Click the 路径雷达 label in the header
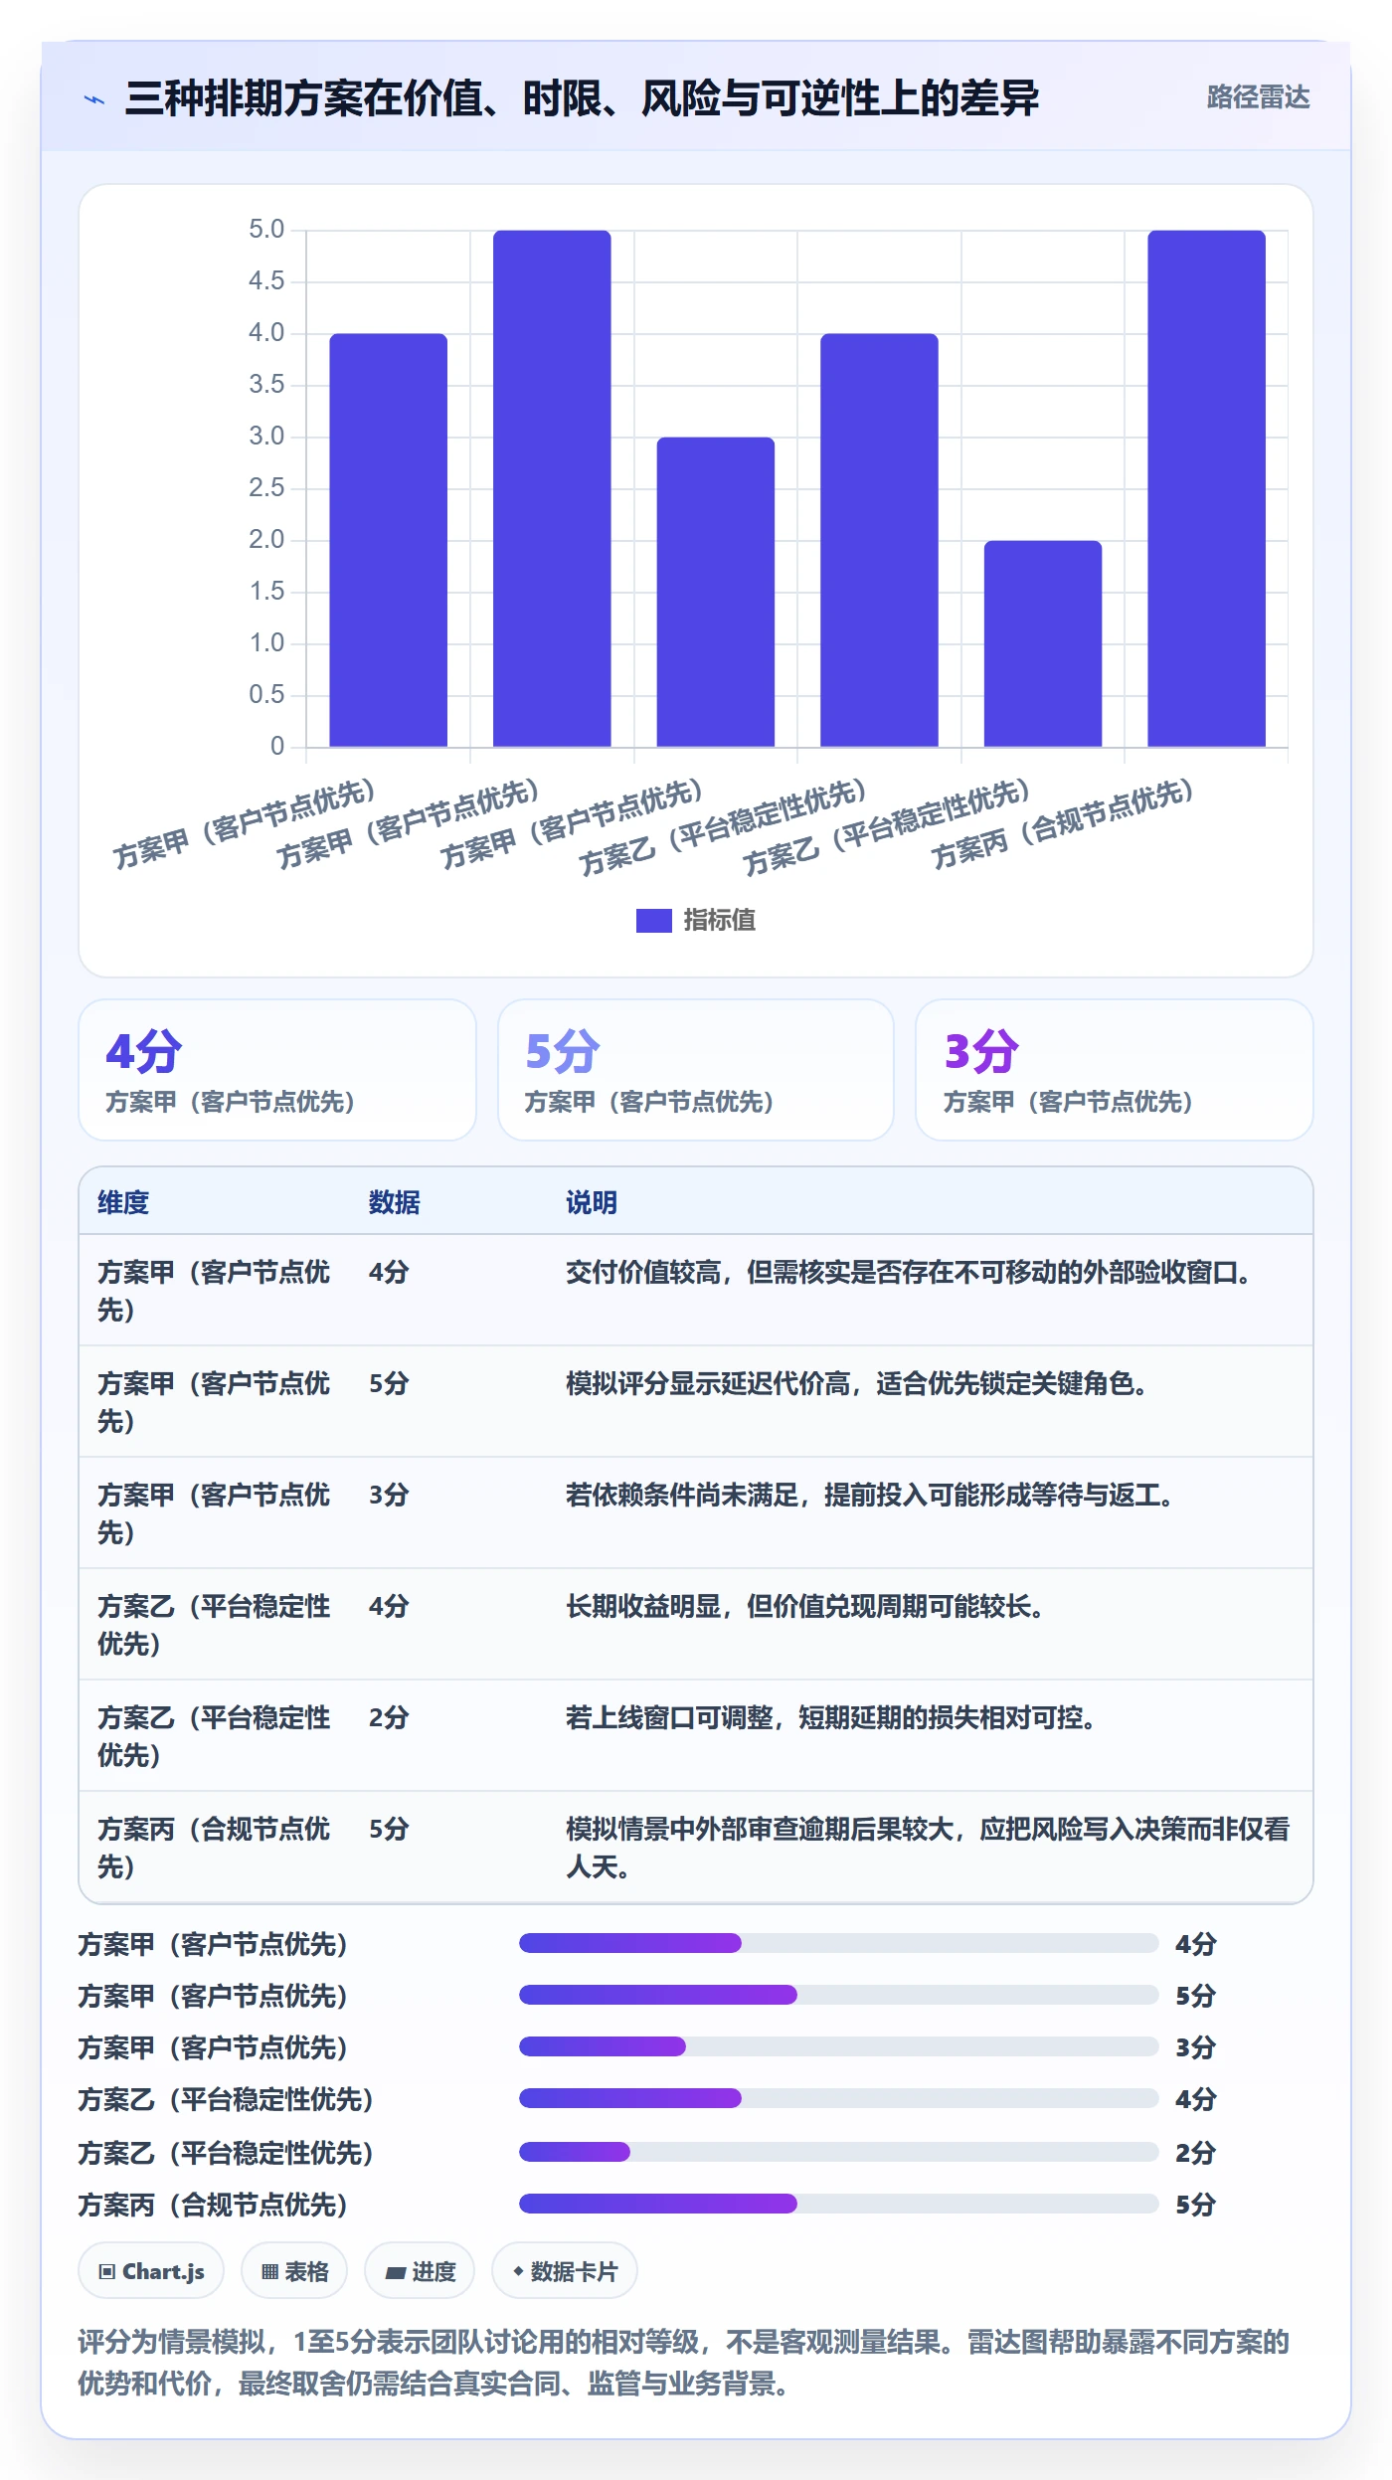 point(1258,97)
